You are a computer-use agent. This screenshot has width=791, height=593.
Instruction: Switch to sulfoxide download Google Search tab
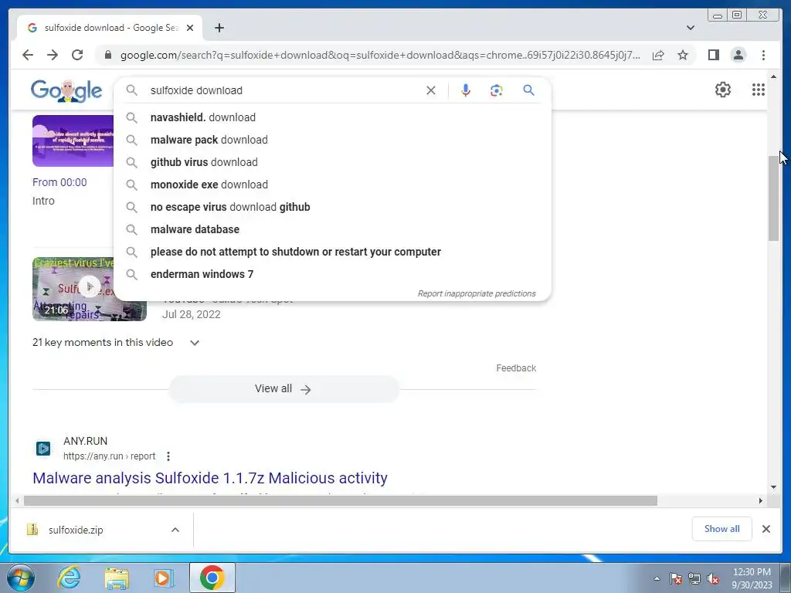(110, 28)
